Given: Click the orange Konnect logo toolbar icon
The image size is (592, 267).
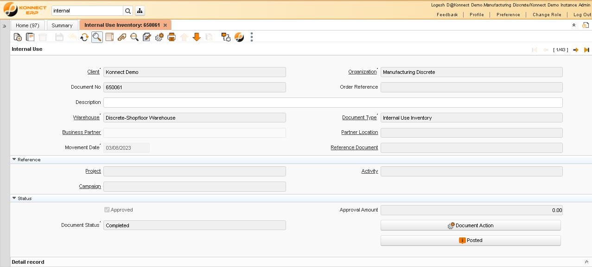Looking at the screenshot, I should coord(239,37).
